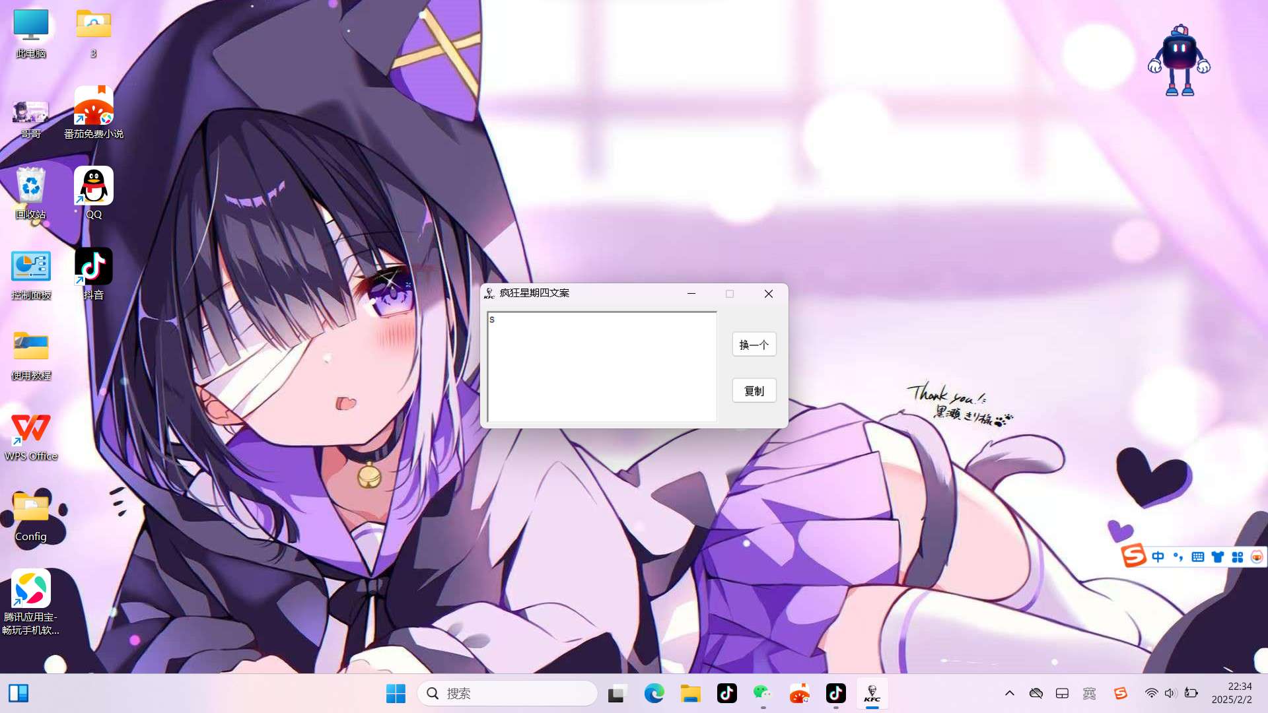Launch Microsoft Edge from taskbar
Screen dimensions: 1268x713
(x=654, y=693)
